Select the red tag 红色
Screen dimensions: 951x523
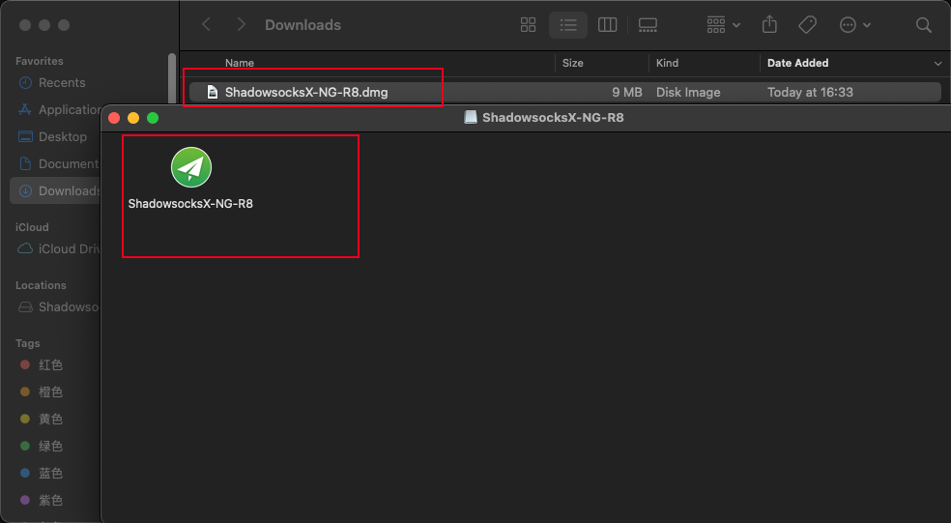(50, 365)
